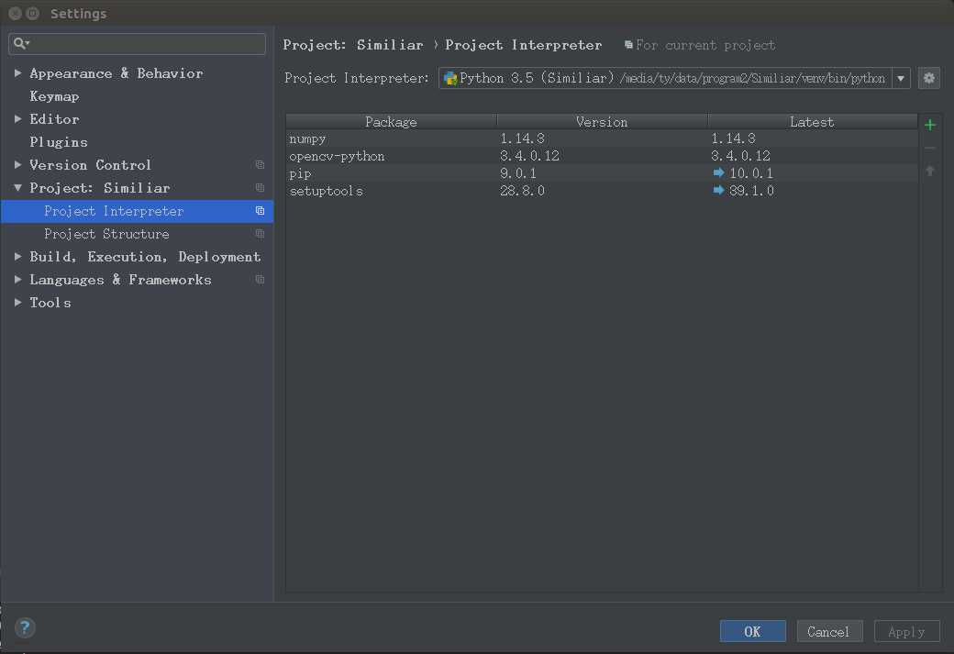Screen dimensions: 954x654
Task: Click the search magnifier icon in settings
Action: pos(20,43)
